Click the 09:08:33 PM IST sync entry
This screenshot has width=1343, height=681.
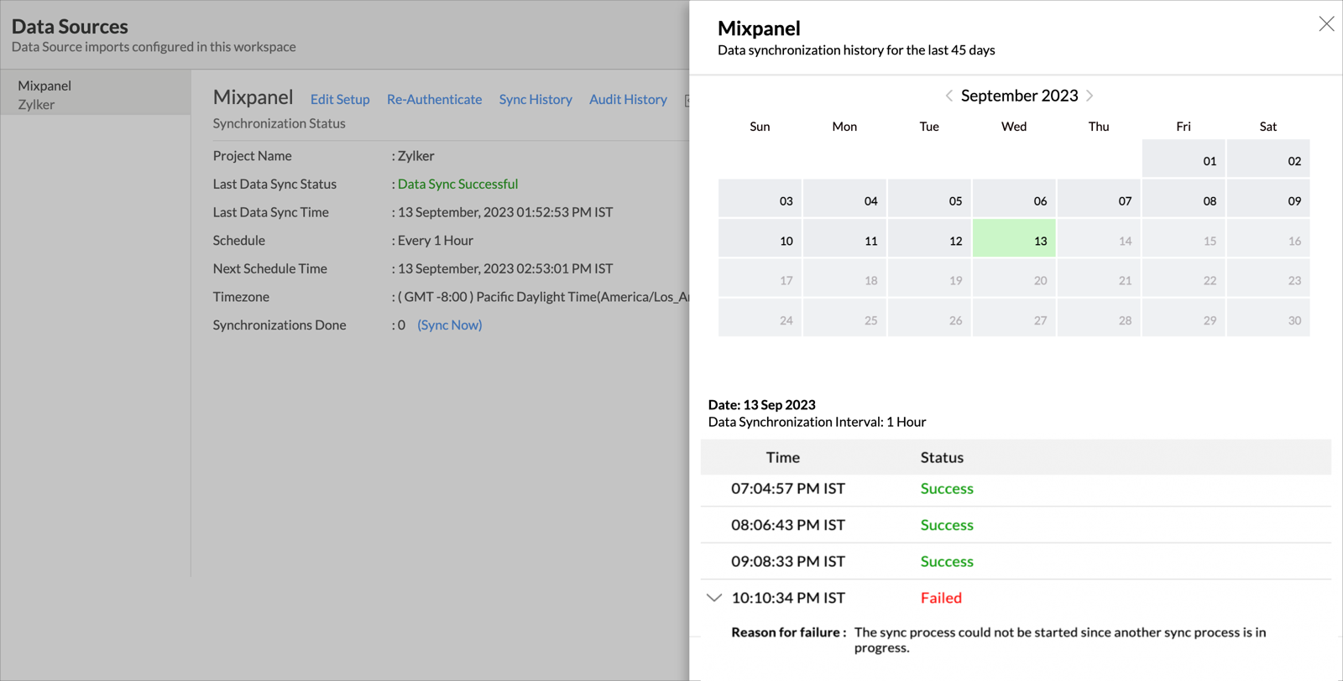click(x=1016, y=561)
